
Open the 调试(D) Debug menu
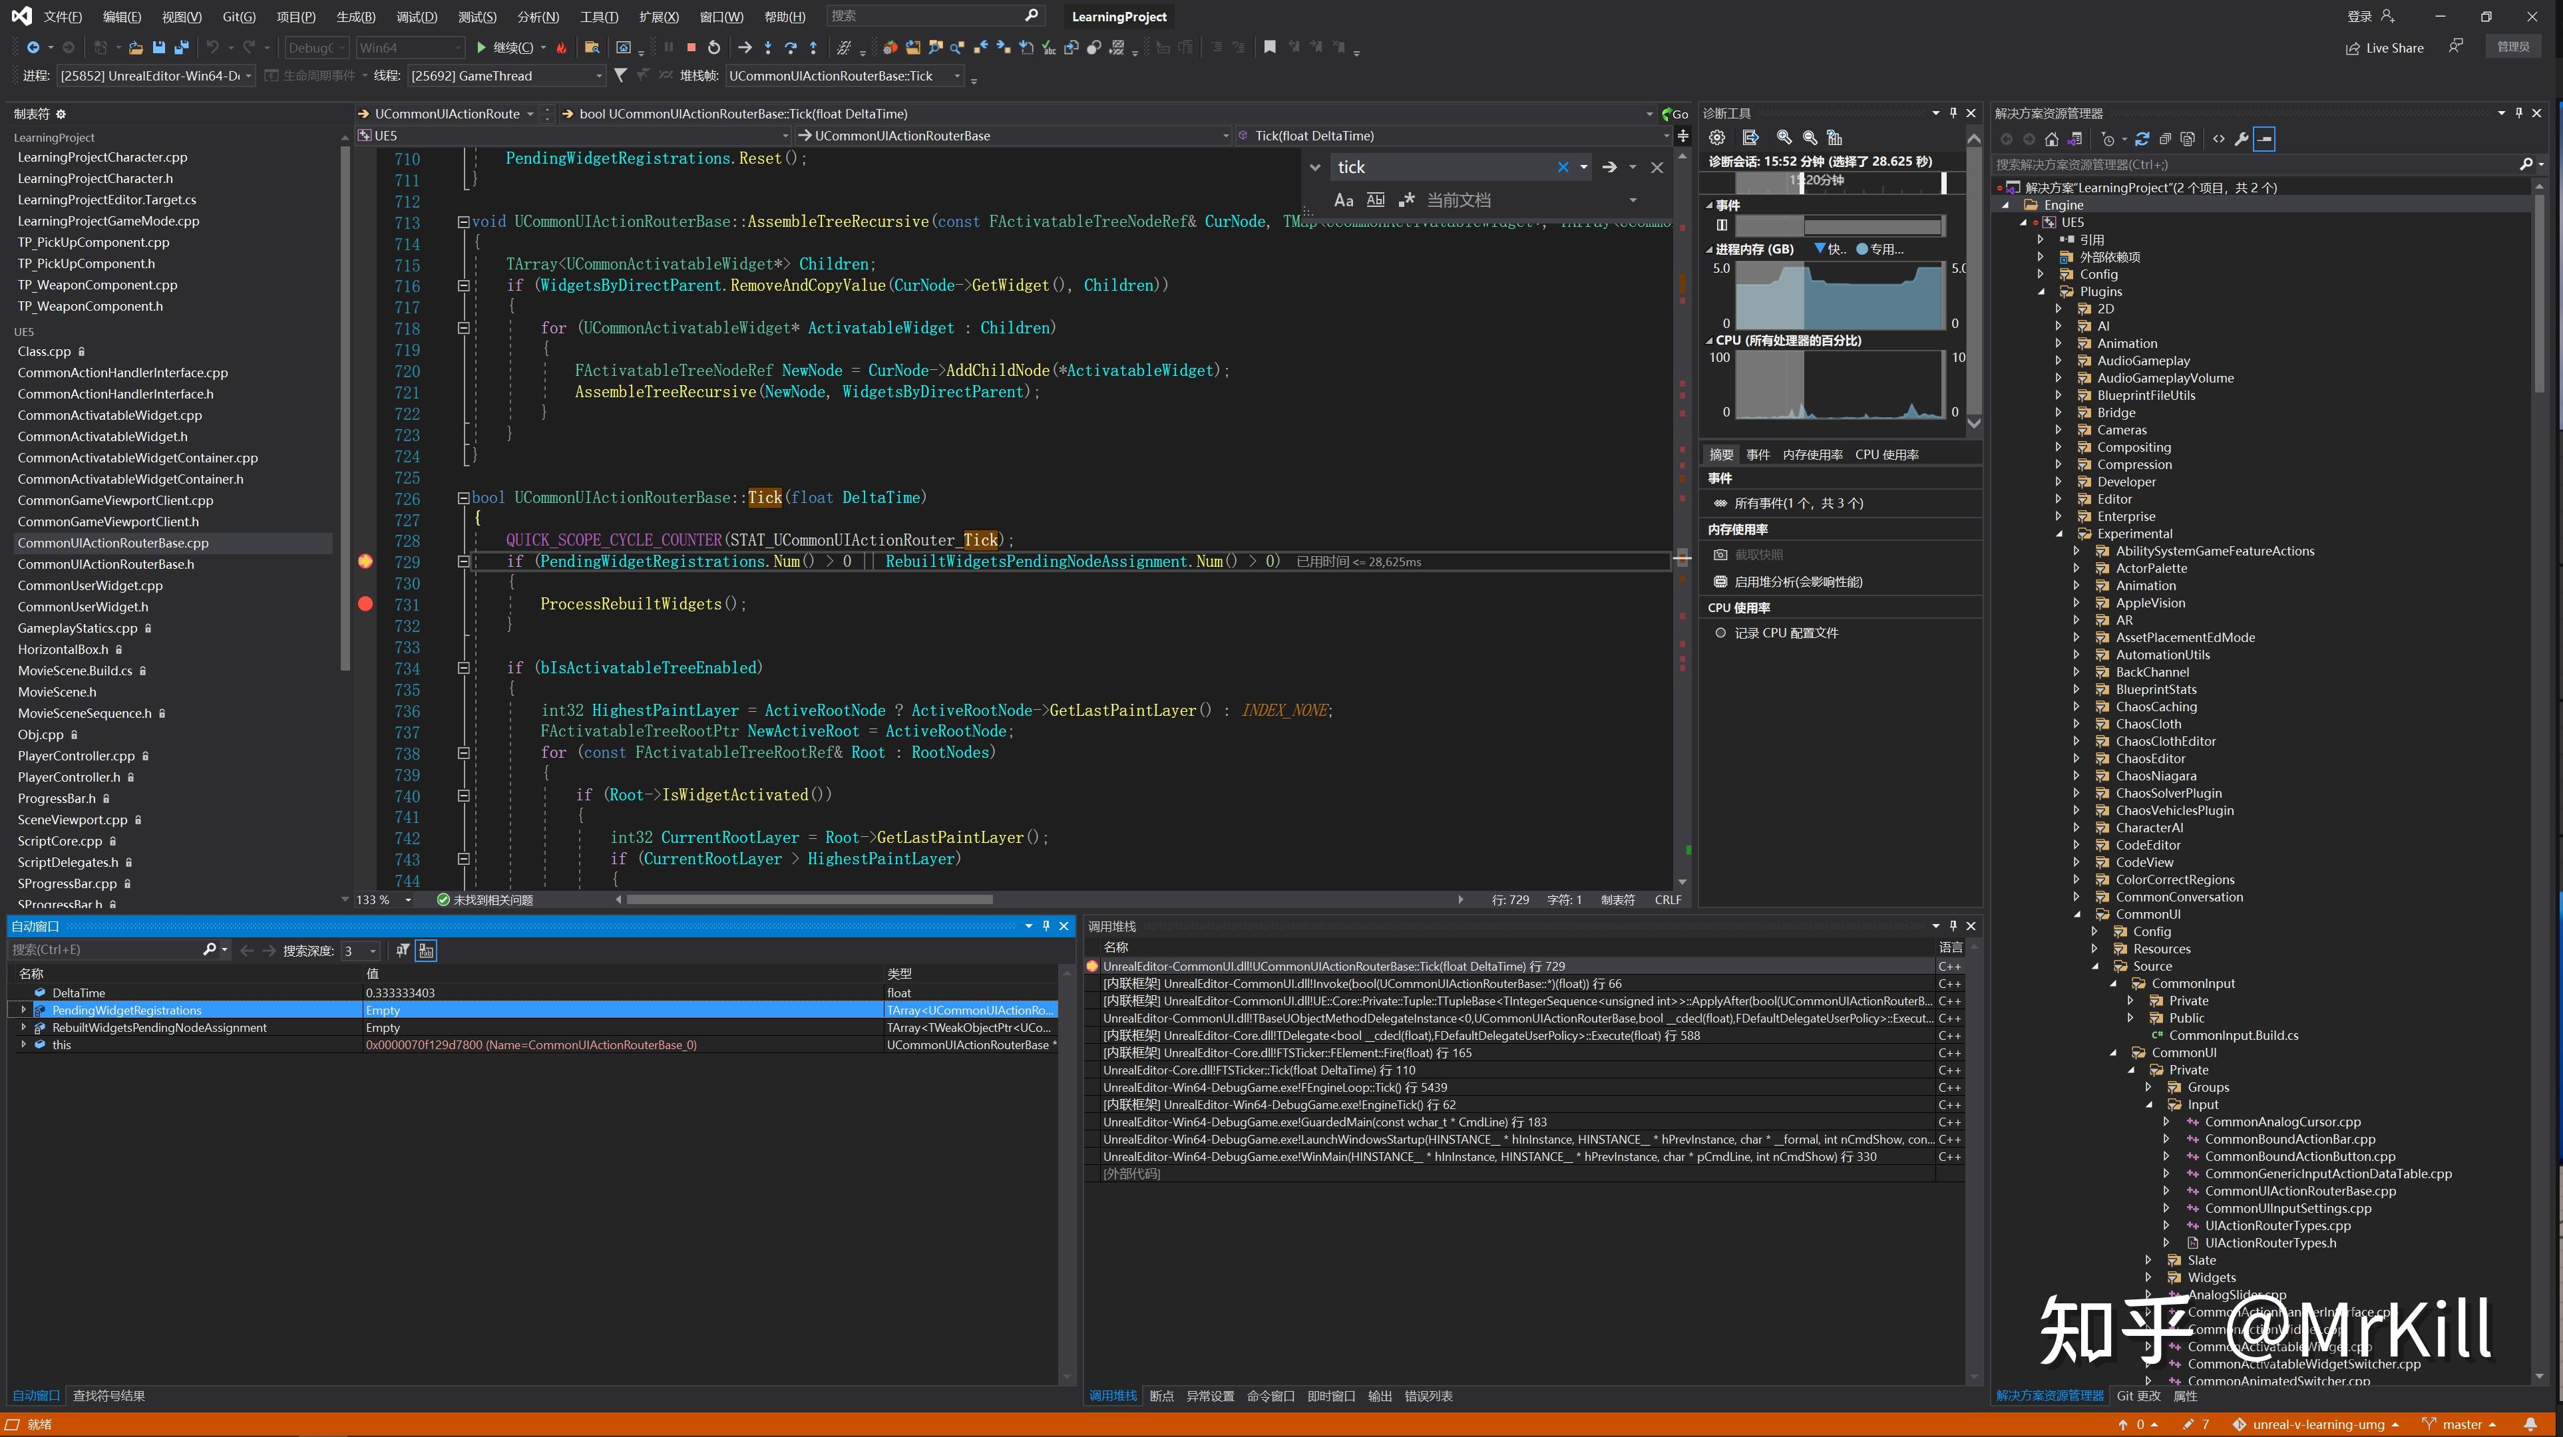pyautogui.click(x=416, y=17)
